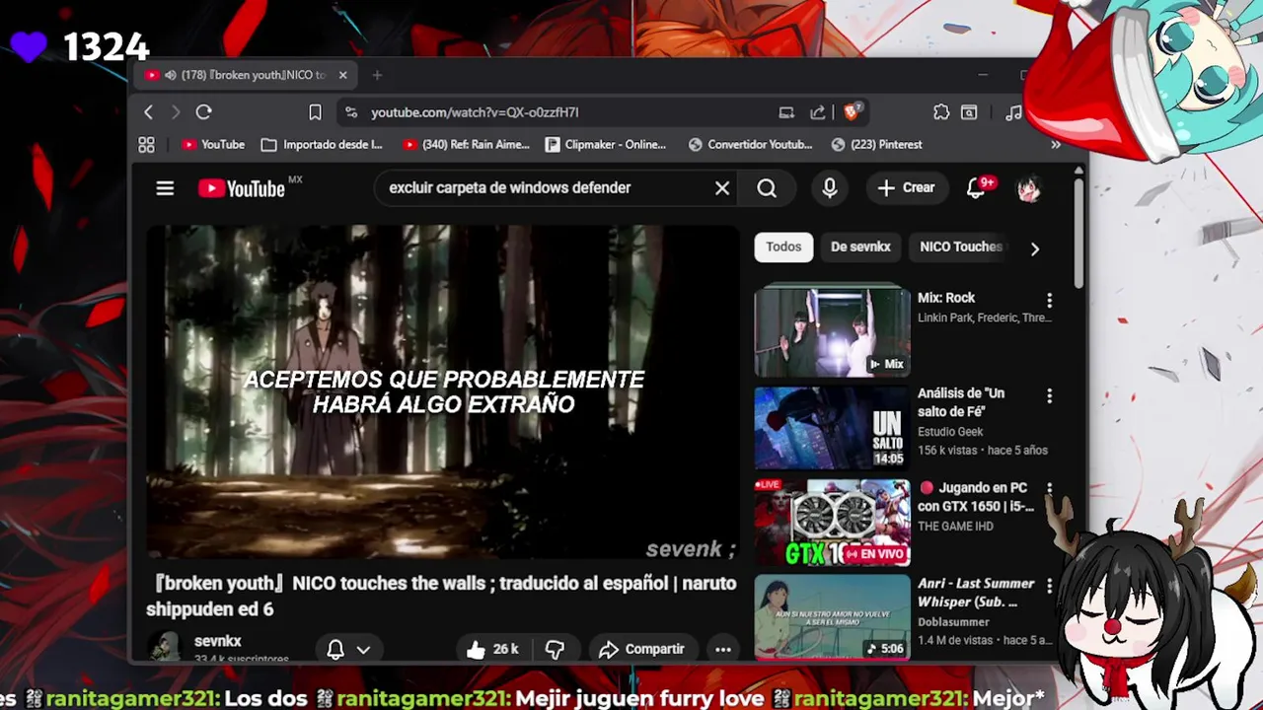Open the sidebar panel icon in browser toolbar
The height and width of the screenshot is (710, 1263).
pyautogui.click(x=969, y=112)
